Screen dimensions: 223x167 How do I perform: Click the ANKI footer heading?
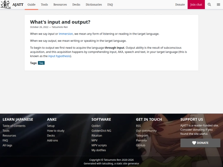pyautogui.click(x=52, y=120)
